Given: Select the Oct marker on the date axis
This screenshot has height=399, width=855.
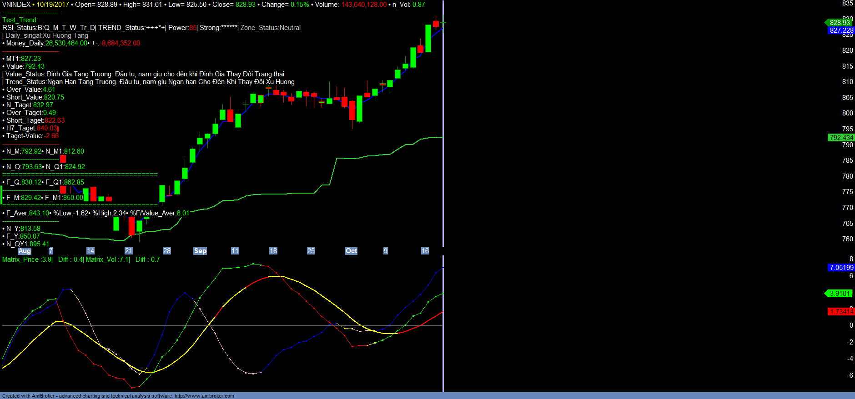Looking at the screenshot, I should (x=351, y=251).
